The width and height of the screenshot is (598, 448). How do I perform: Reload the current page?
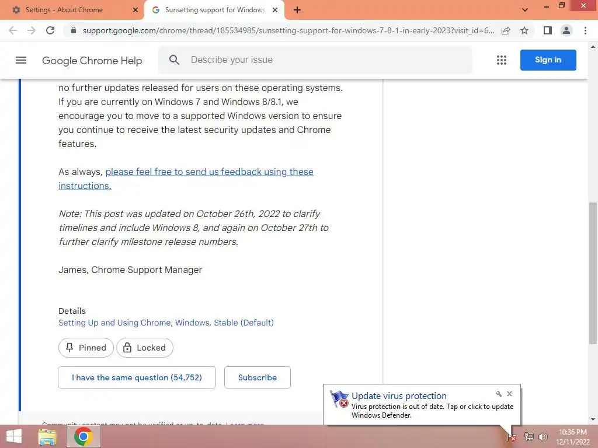pyautogui.click(x=50, y=30)
